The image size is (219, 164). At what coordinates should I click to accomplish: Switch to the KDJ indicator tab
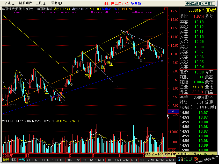(38, 160)
